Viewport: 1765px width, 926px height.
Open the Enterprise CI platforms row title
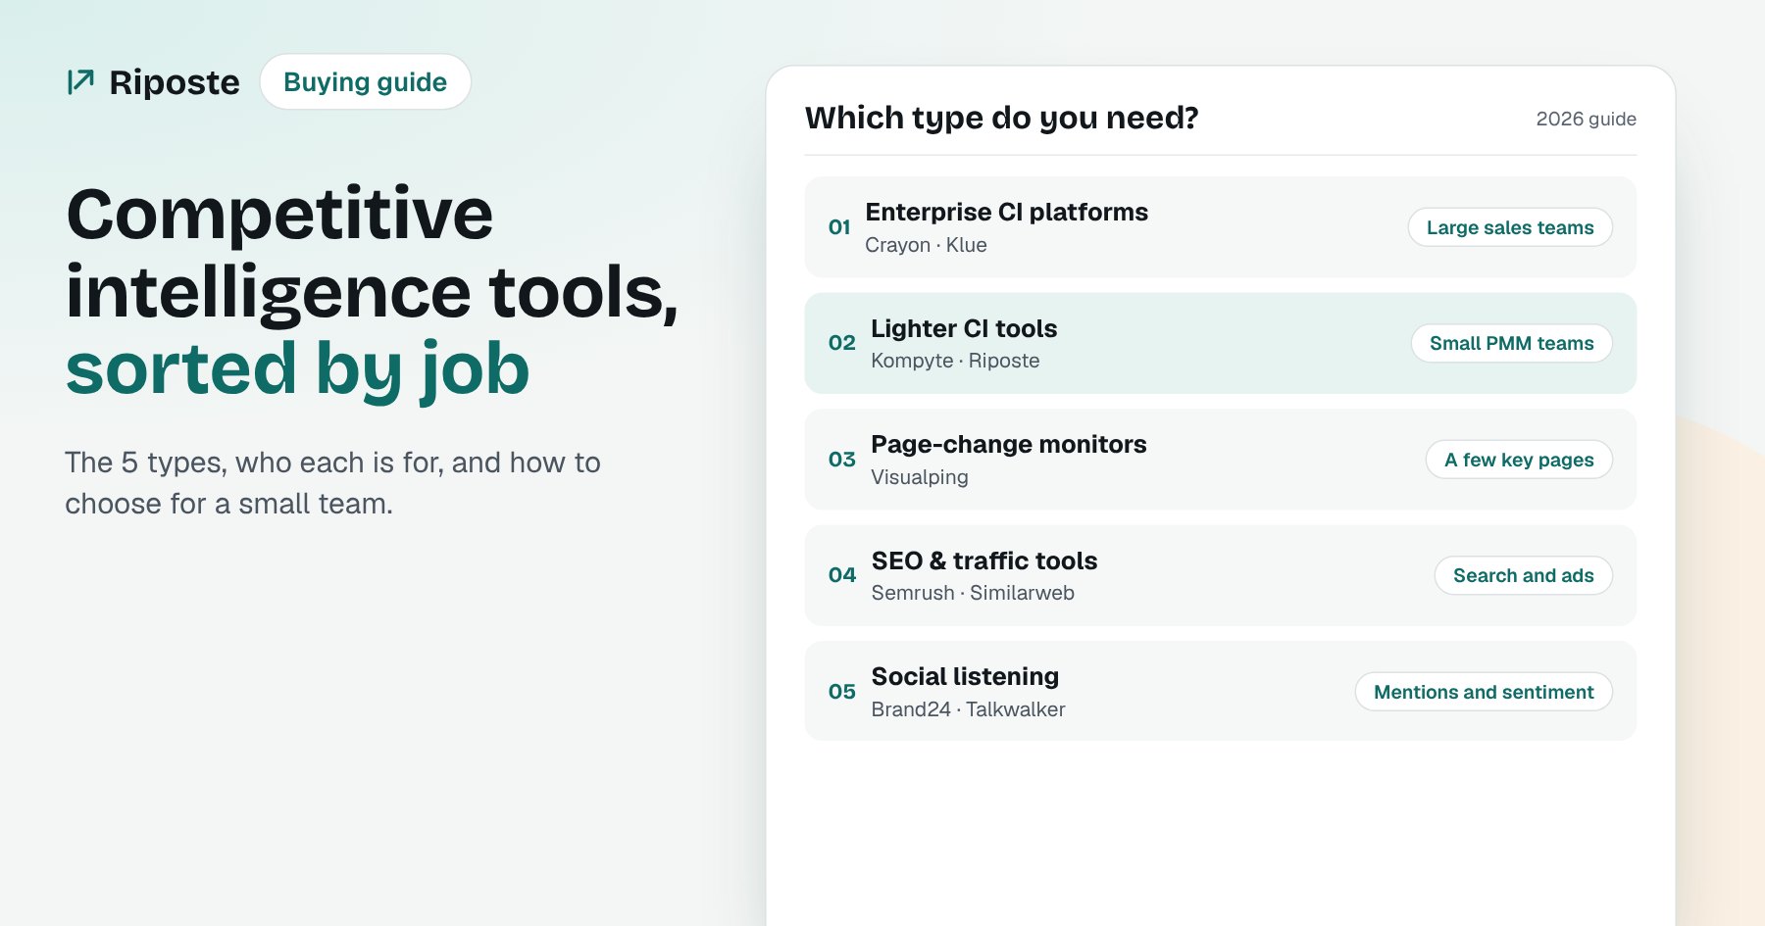point(1006,212)
